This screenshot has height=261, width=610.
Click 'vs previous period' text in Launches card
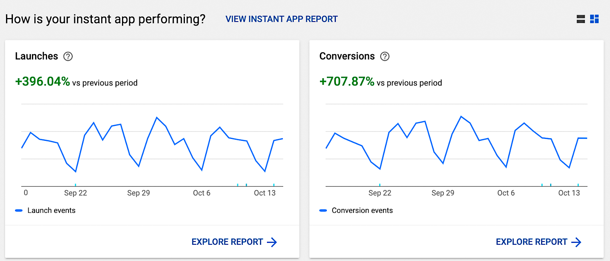[105, 83]
